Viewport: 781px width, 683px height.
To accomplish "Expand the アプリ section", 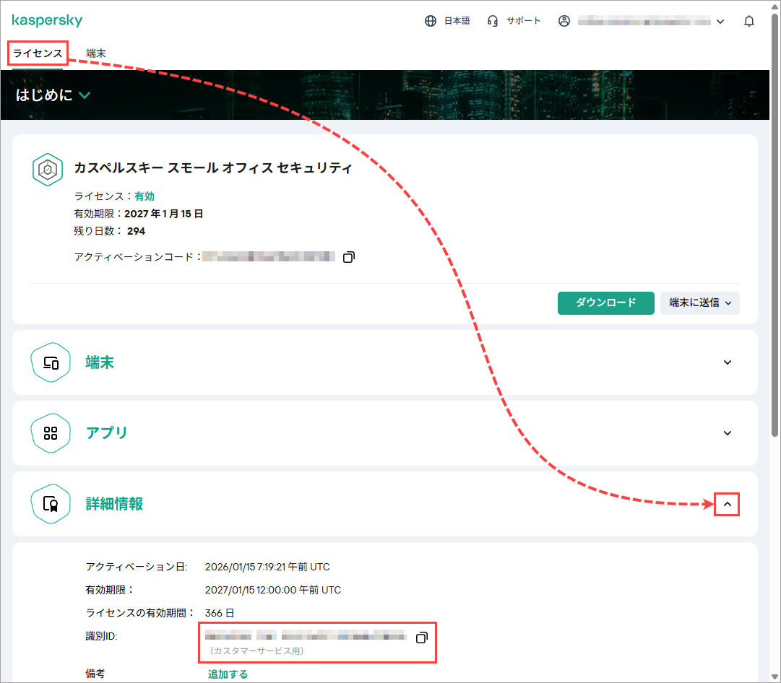I will (728, 433).
